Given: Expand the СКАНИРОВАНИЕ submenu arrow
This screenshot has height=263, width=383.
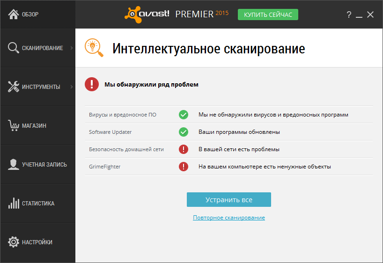Looking at the screenshot, I should coord(72,48).
